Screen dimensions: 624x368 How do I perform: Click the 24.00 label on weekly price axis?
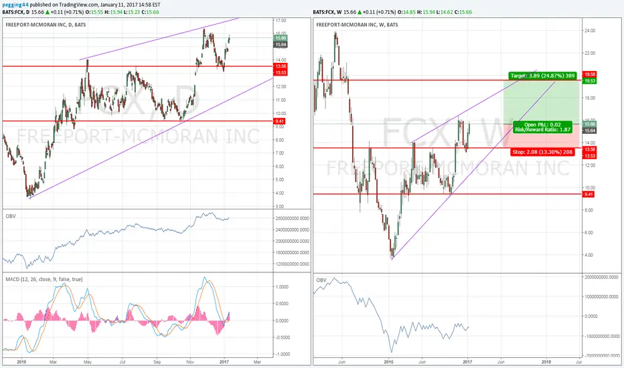(589, 31)
